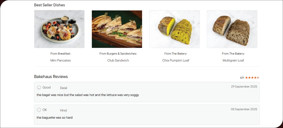Click reviewer name Hind
283x128 pixels.
coord(63,110)
